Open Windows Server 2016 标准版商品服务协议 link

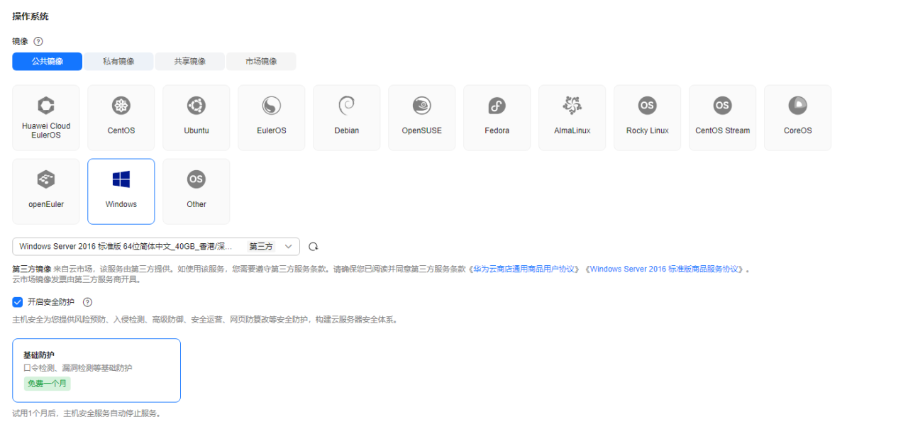point(666,269)
